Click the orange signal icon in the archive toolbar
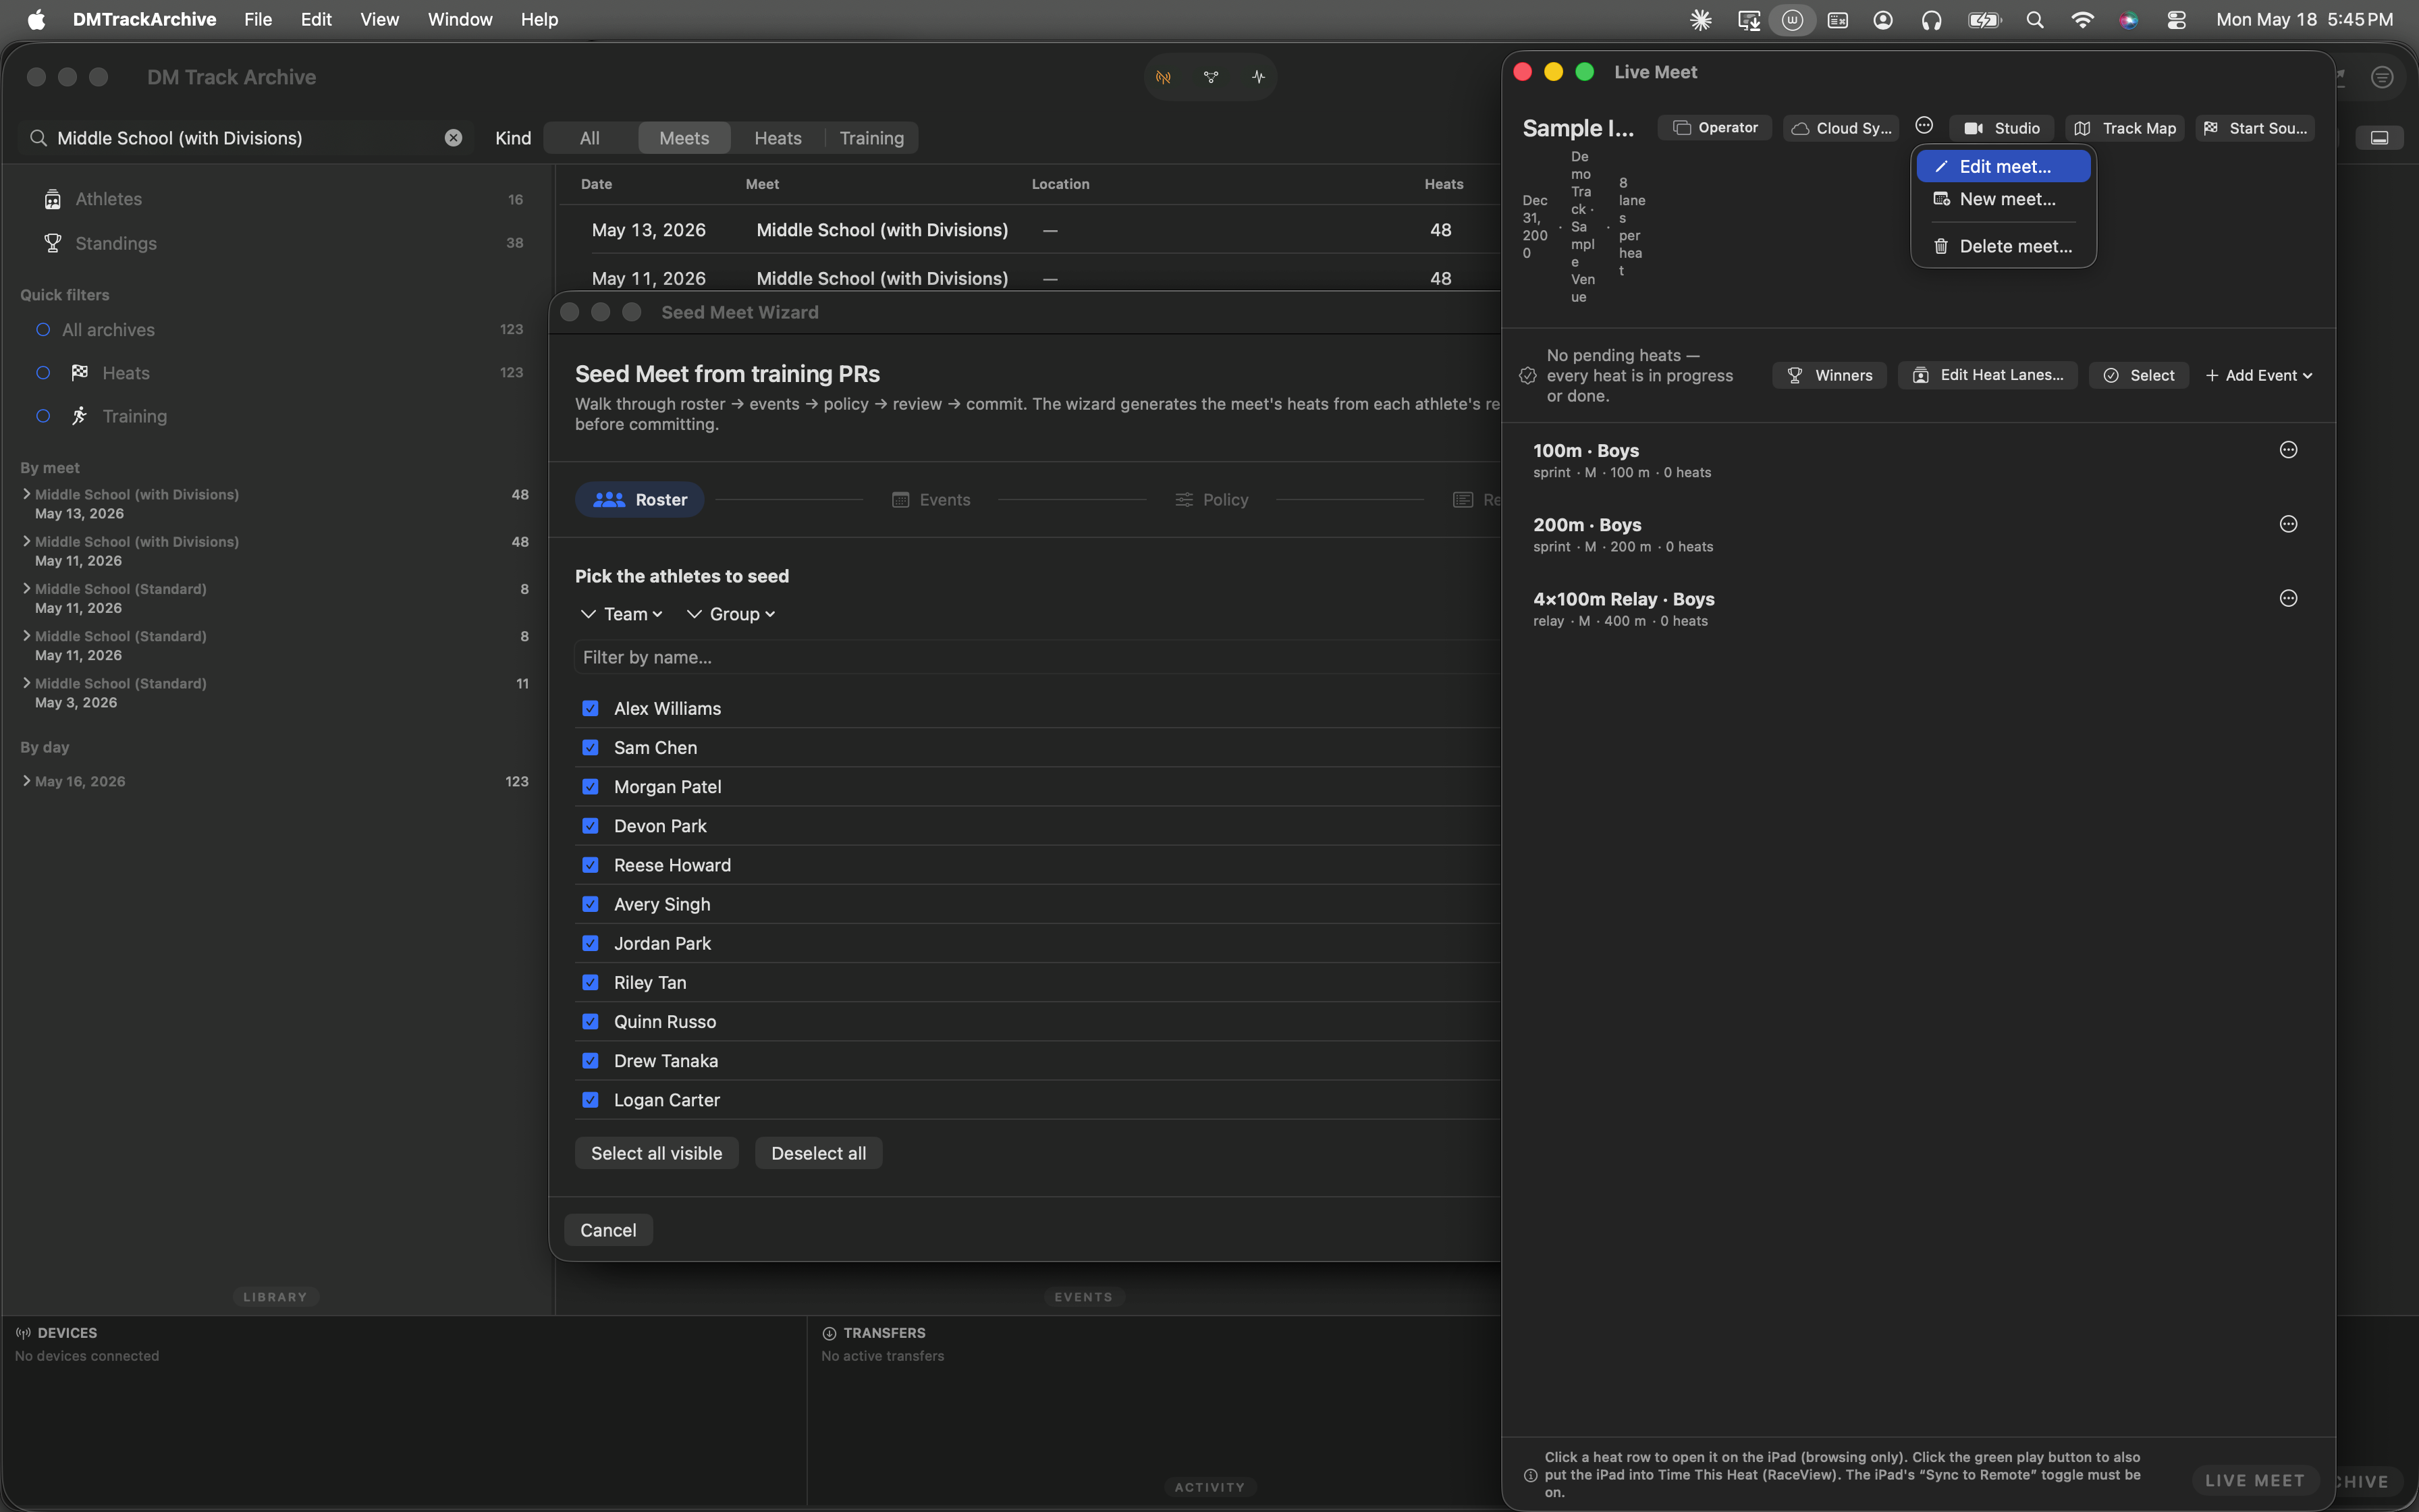Screen dimensions: 2419x1512 pos(1164,77)
